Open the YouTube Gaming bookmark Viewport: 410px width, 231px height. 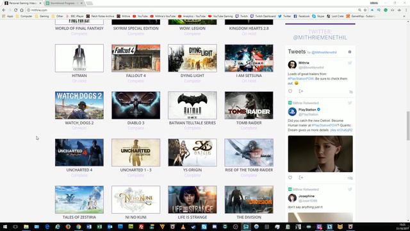point(220,16)
